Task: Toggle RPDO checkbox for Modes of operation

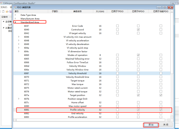Action: coord(138,55)
